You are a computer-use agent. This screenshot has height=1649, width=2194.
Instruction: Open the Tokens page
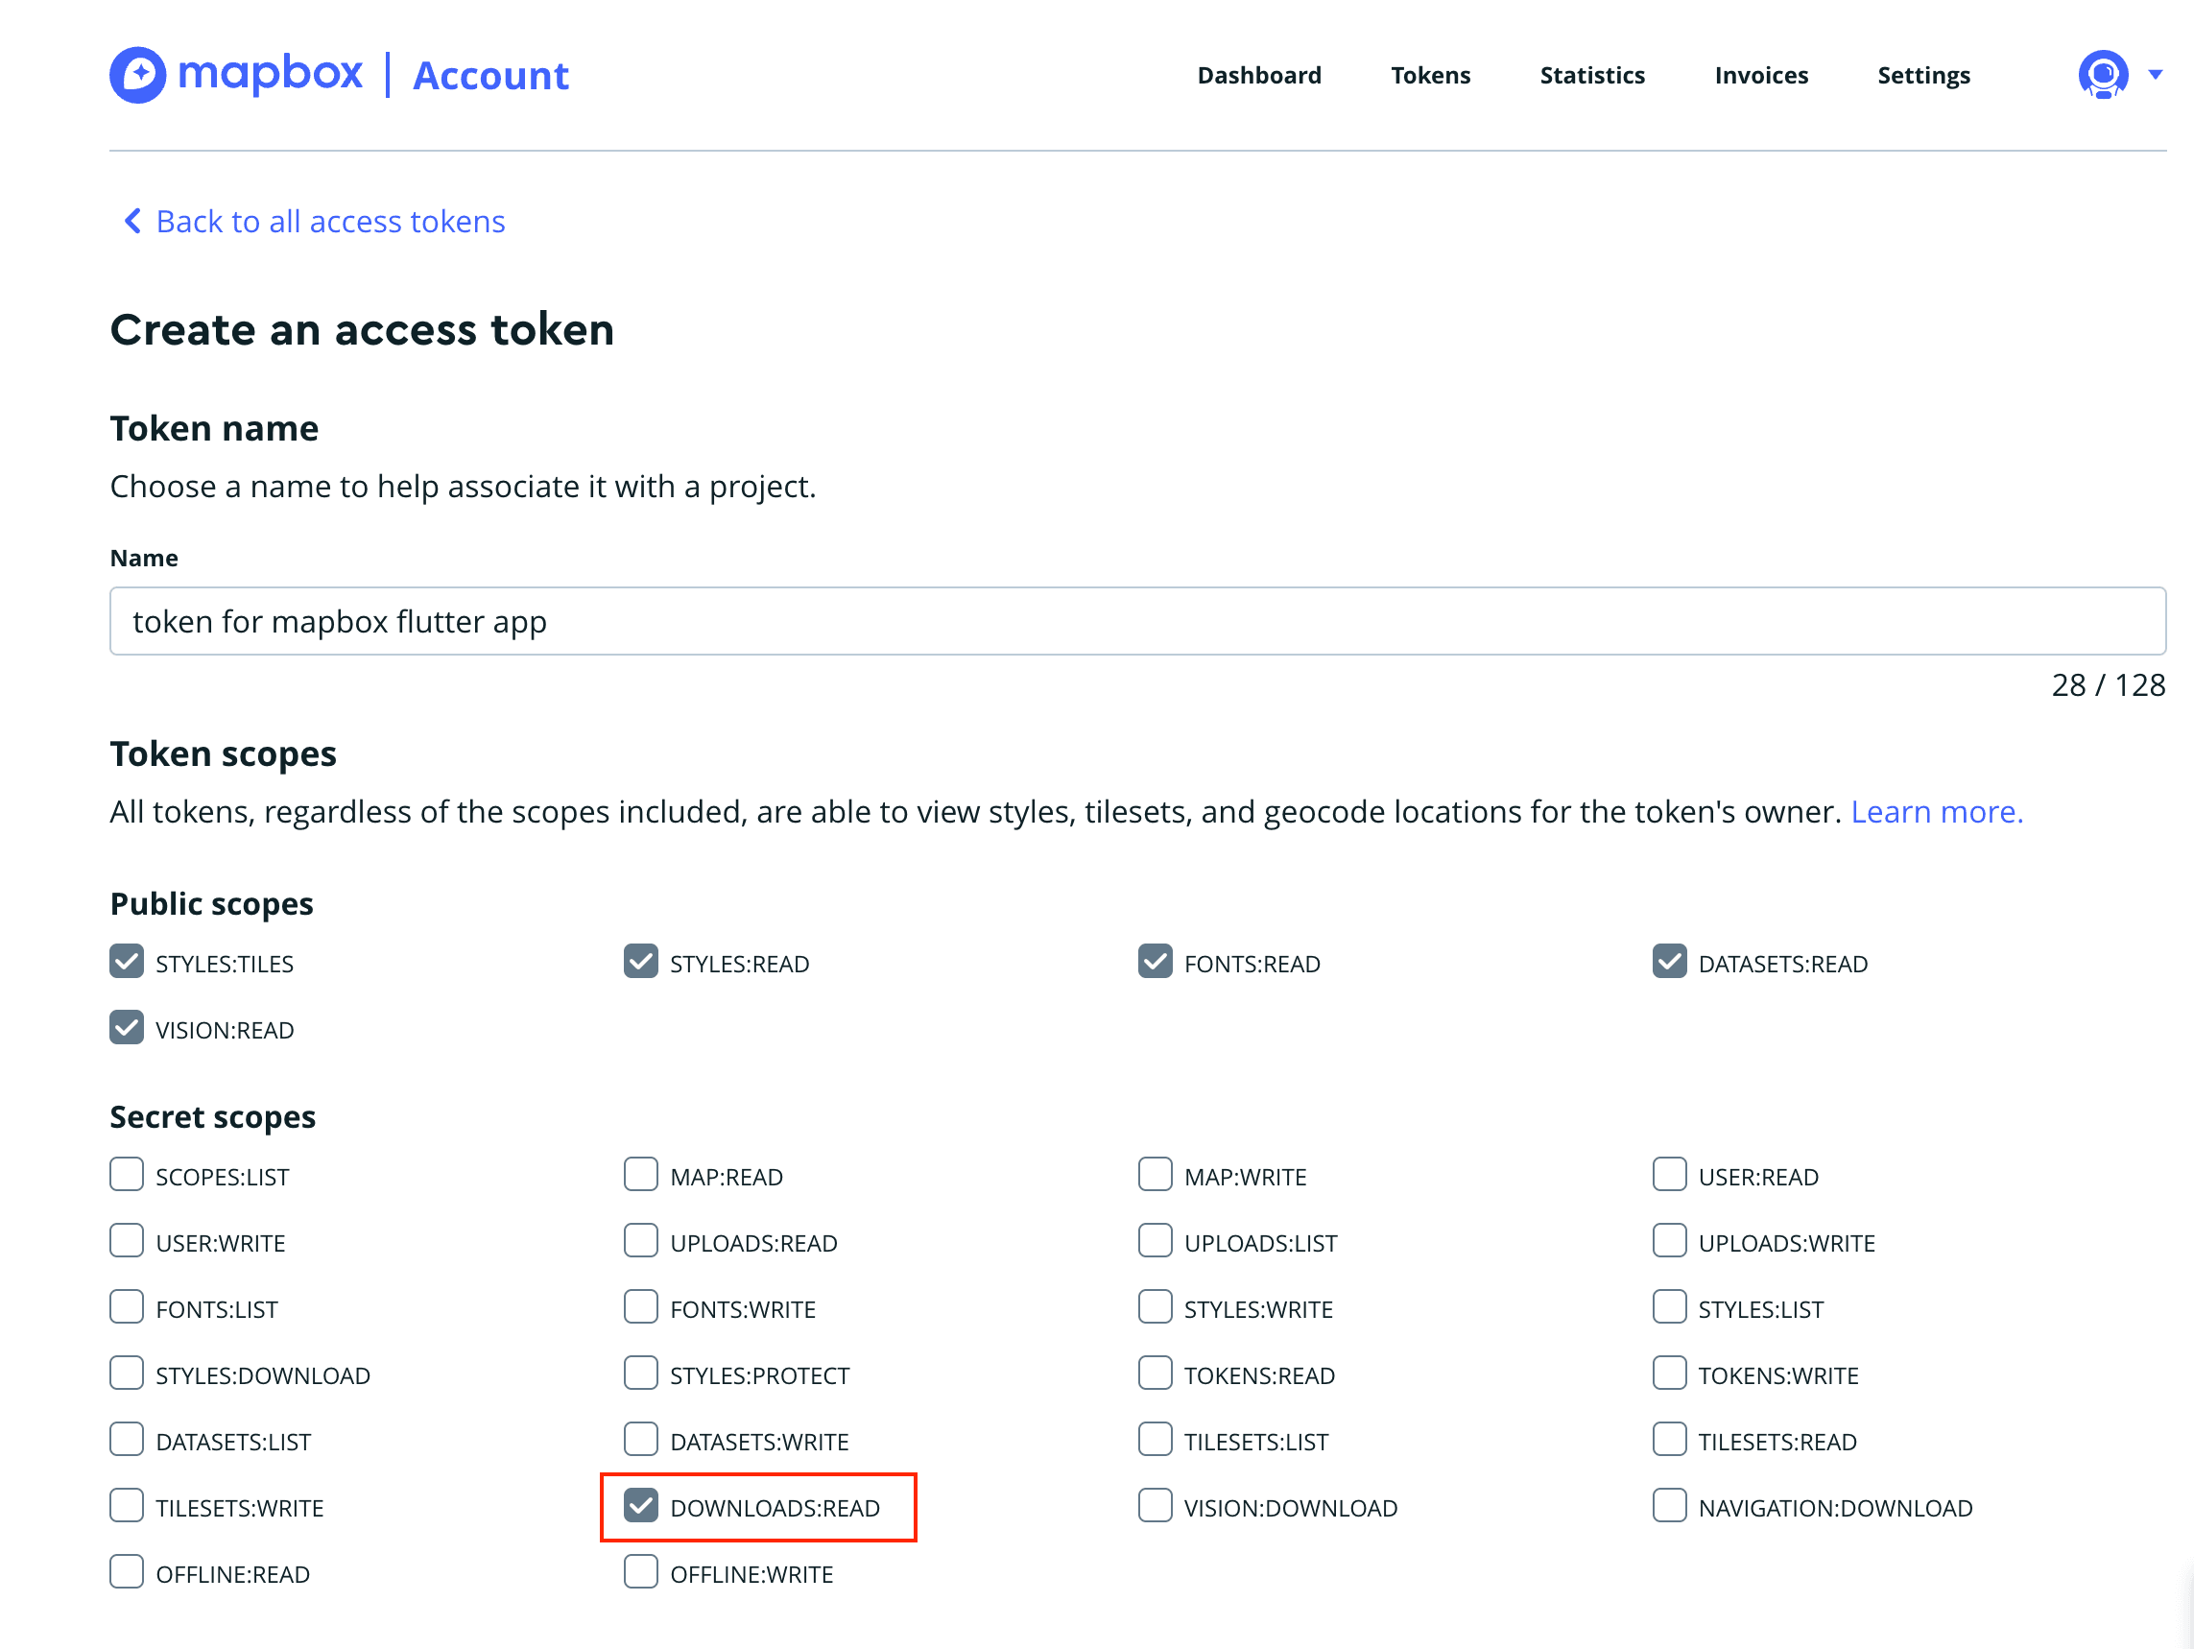(1430, 76)
